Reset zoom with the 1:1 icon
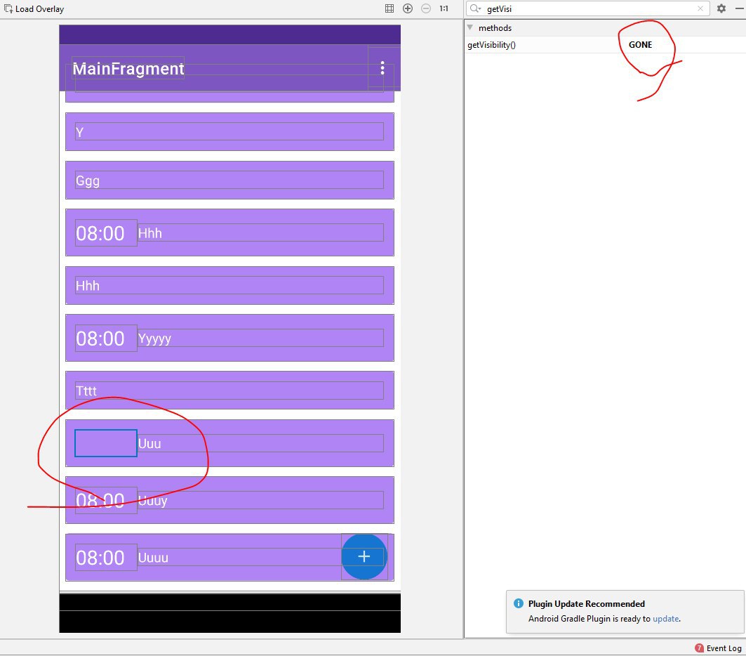This screenshot has width=746, height=656. [x=444, y=8]
